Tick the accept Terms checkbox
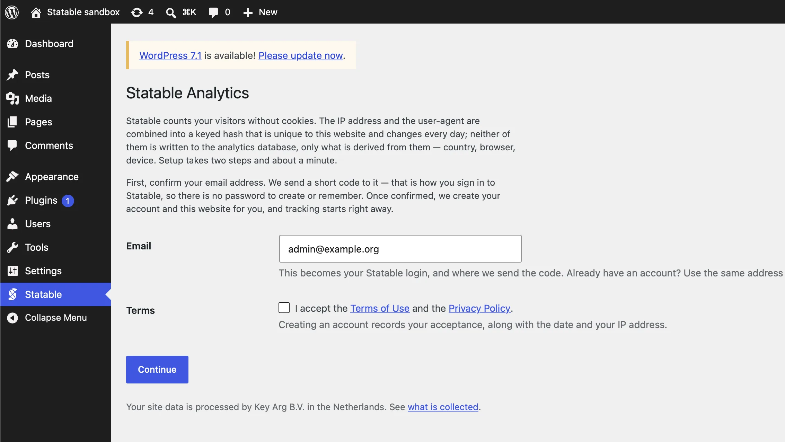 point(284,308)
